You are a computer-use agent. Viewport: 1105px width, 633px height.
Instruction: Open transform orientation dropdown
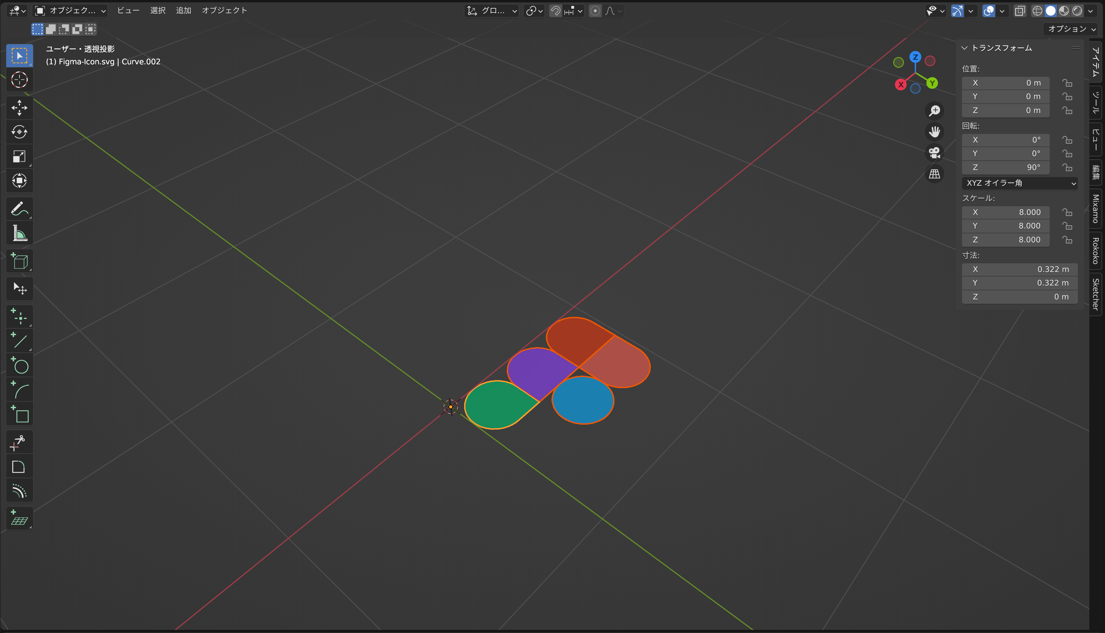492,11
